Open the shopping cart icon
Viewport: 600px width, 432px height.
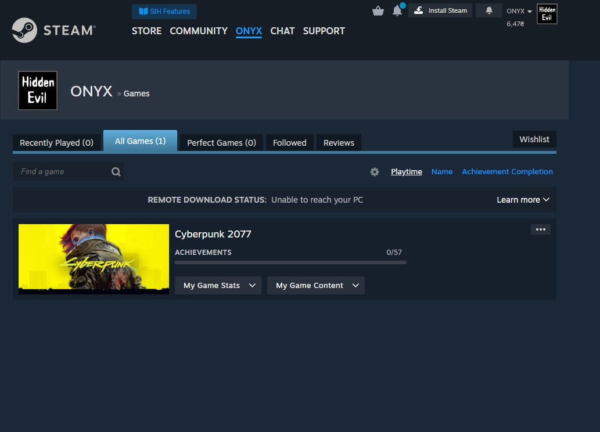coord(378,10)
